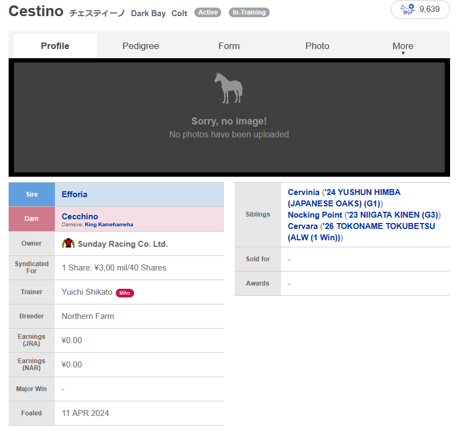
Task: Click the Active status badge
Action: tap(208, 12)
